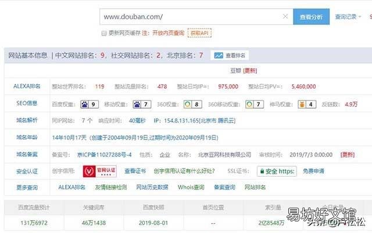Screen dimensions: 372x233
Task: Click the 关键词库 column header
Action: click(x=94, y=207)
